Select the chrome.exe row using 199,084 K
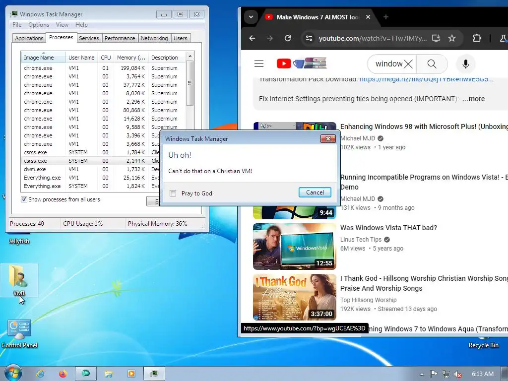This screenshot has height=381, width=508. click(103, 68)
